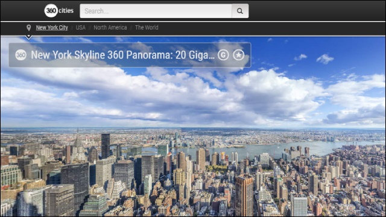Open the 360cities logo home link
Image resolution: width=386 pixels, height=217 pixels.
tap(59, 11)
